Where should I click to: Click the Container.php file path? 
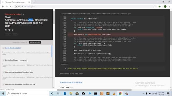pos(96,14)
